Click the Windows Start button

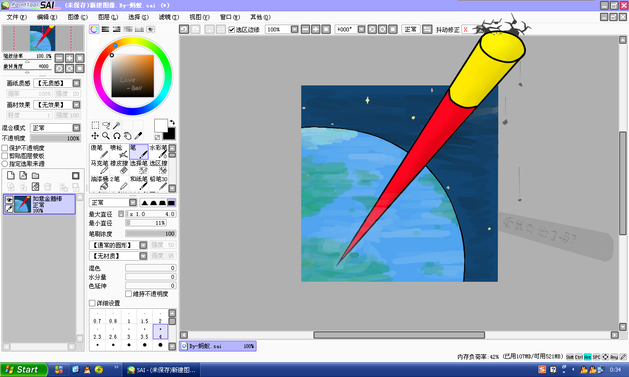point(24,370)
